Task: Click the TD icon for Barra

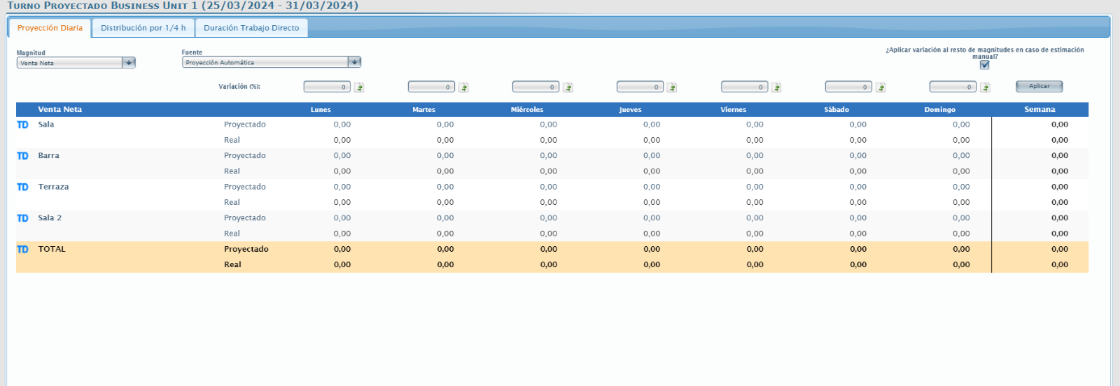Action: coord(22,156)
